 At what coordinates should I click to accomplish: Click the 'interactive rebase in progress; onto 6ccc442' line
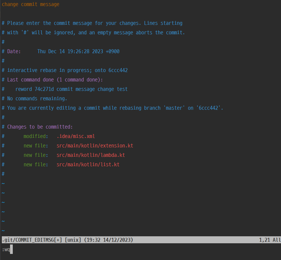(x=65, y=71)
